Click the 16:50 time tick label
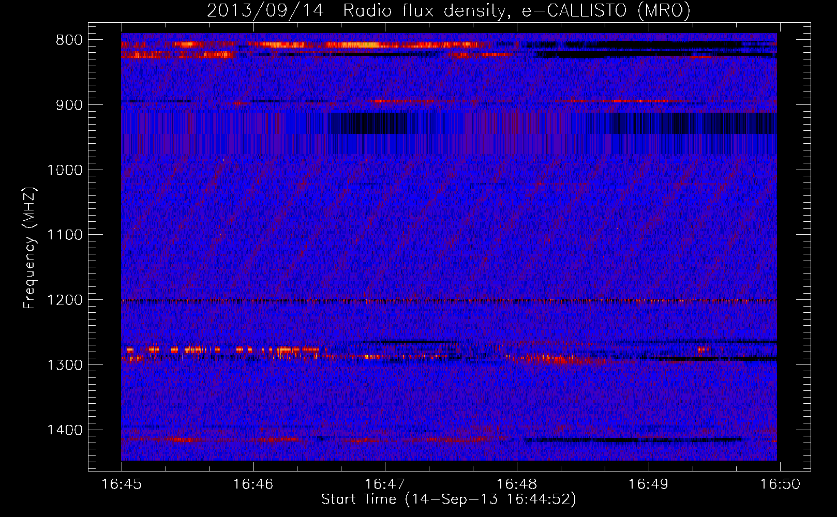This screenshot has height=517, width=837. pos(780,484)
